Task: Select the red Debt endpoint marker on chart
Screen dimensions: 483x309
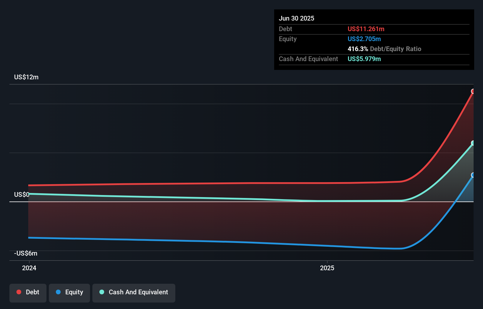Action: point(473,91)
